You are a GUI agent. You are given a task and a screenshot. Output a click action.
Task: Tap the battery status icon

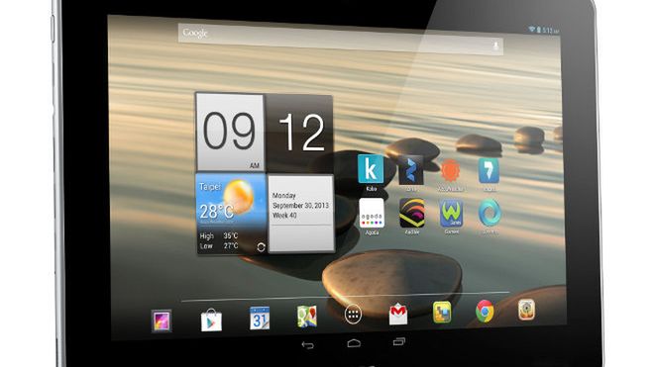(538, 30)
